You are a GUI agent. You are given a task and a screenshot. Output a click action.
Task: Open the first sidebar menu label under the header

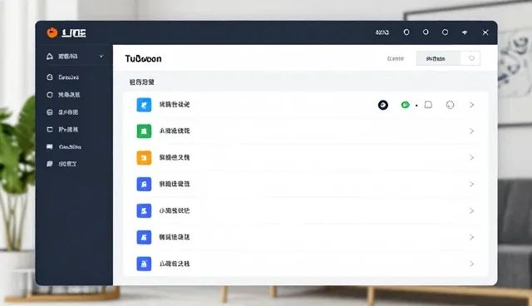pos(68,77)
